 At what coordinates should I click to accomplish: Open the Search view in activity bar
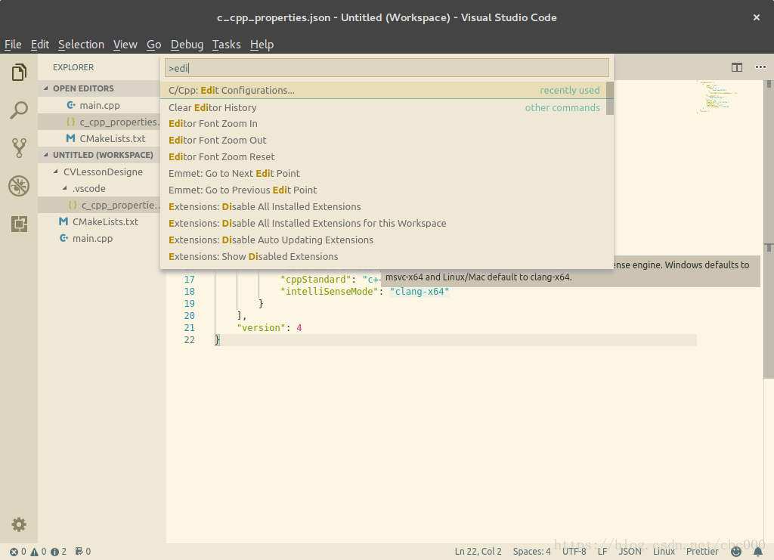[x=19, y=110]
